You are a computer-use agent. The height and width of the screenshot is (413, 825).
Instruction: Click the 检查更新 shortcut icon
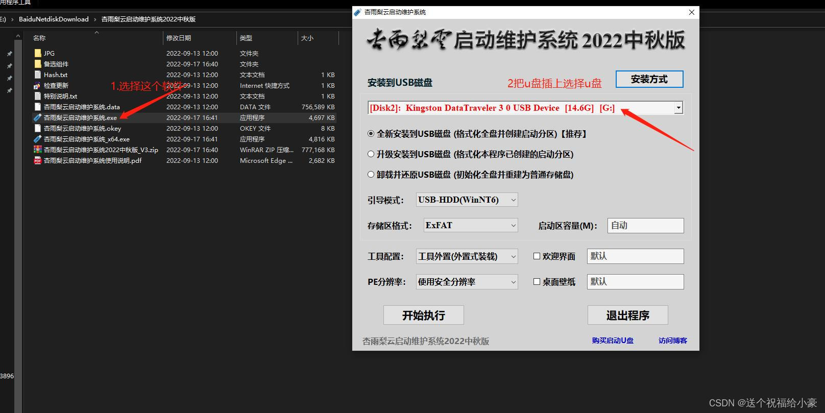tap(37, 85)
